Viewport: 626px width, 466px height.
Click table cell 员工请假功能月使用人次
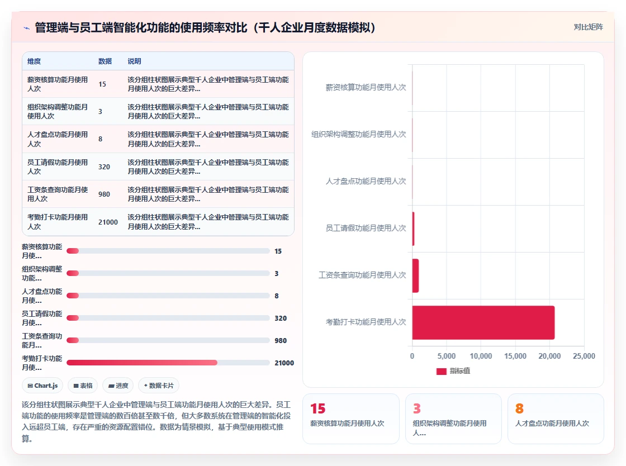click(x=58, y=167)
